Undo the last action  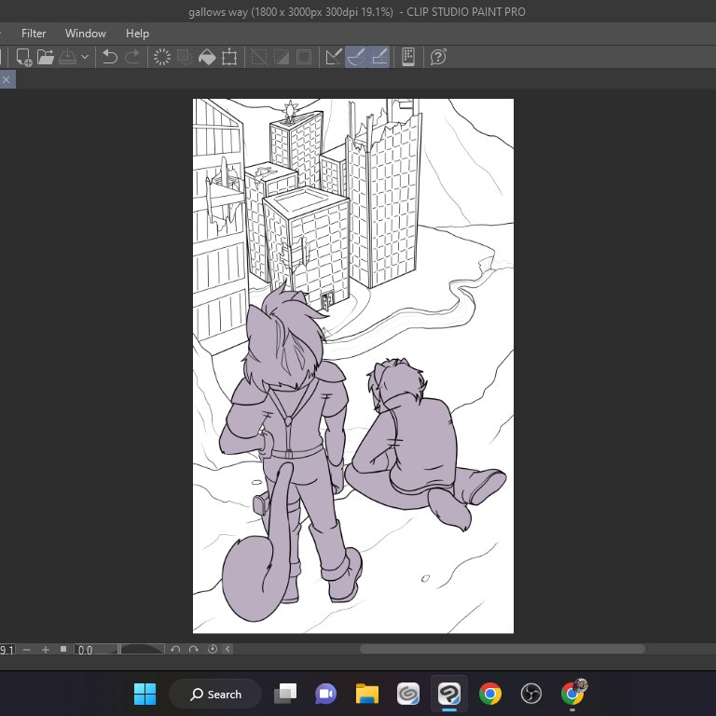click(110, 57)
